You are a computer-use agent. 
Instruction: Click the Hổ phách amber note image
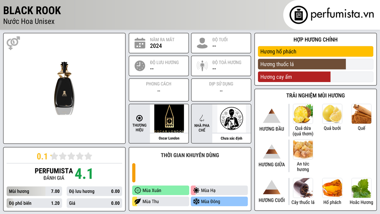(x=332, y=188)
